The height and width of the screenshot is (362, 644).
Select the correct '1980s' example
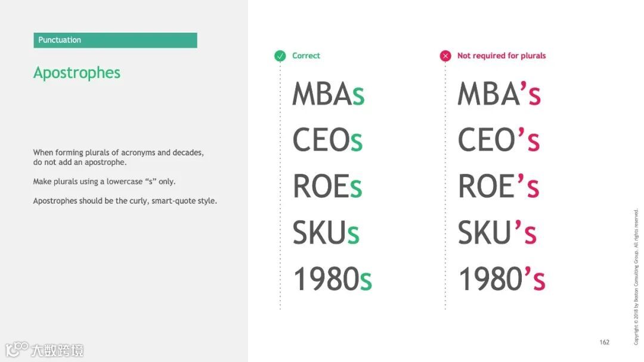[x=332, y=279]
